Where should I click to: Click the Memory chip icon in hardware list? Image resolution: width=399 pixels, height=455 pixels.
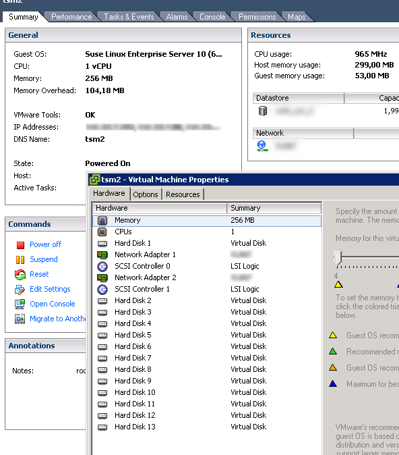click(102, 221)
